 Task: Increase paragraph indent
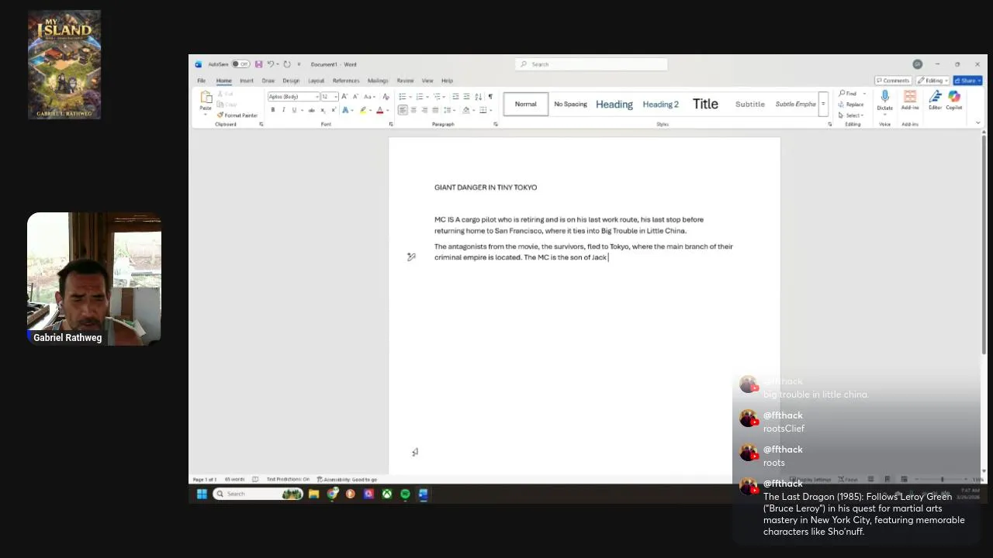pyautogui.click(x=466, y=97)
